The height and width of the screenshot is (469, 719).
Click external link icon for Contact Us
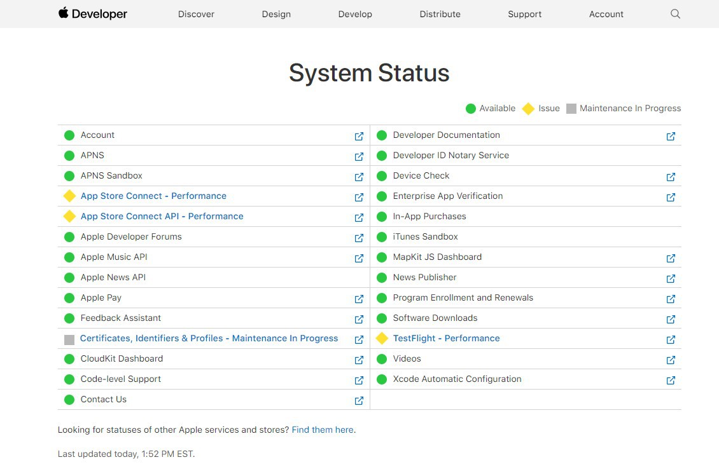pyautogui.click(x=359, y=400)
